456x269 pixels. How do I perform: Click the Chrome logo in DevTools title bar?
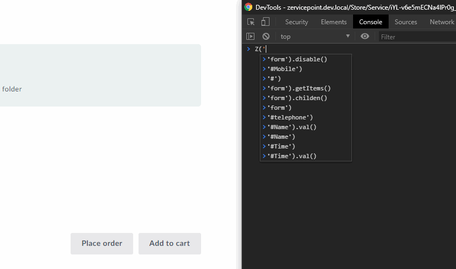click(x=248, y=7)
